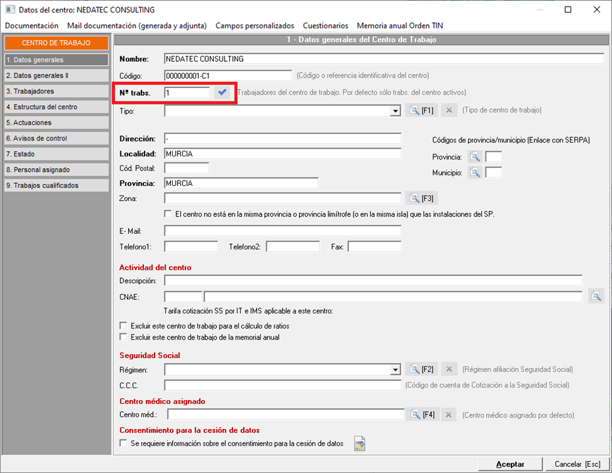Open the Régimen search lookup [F2]
The image size is (612, 473).
[x=421, y=369]
